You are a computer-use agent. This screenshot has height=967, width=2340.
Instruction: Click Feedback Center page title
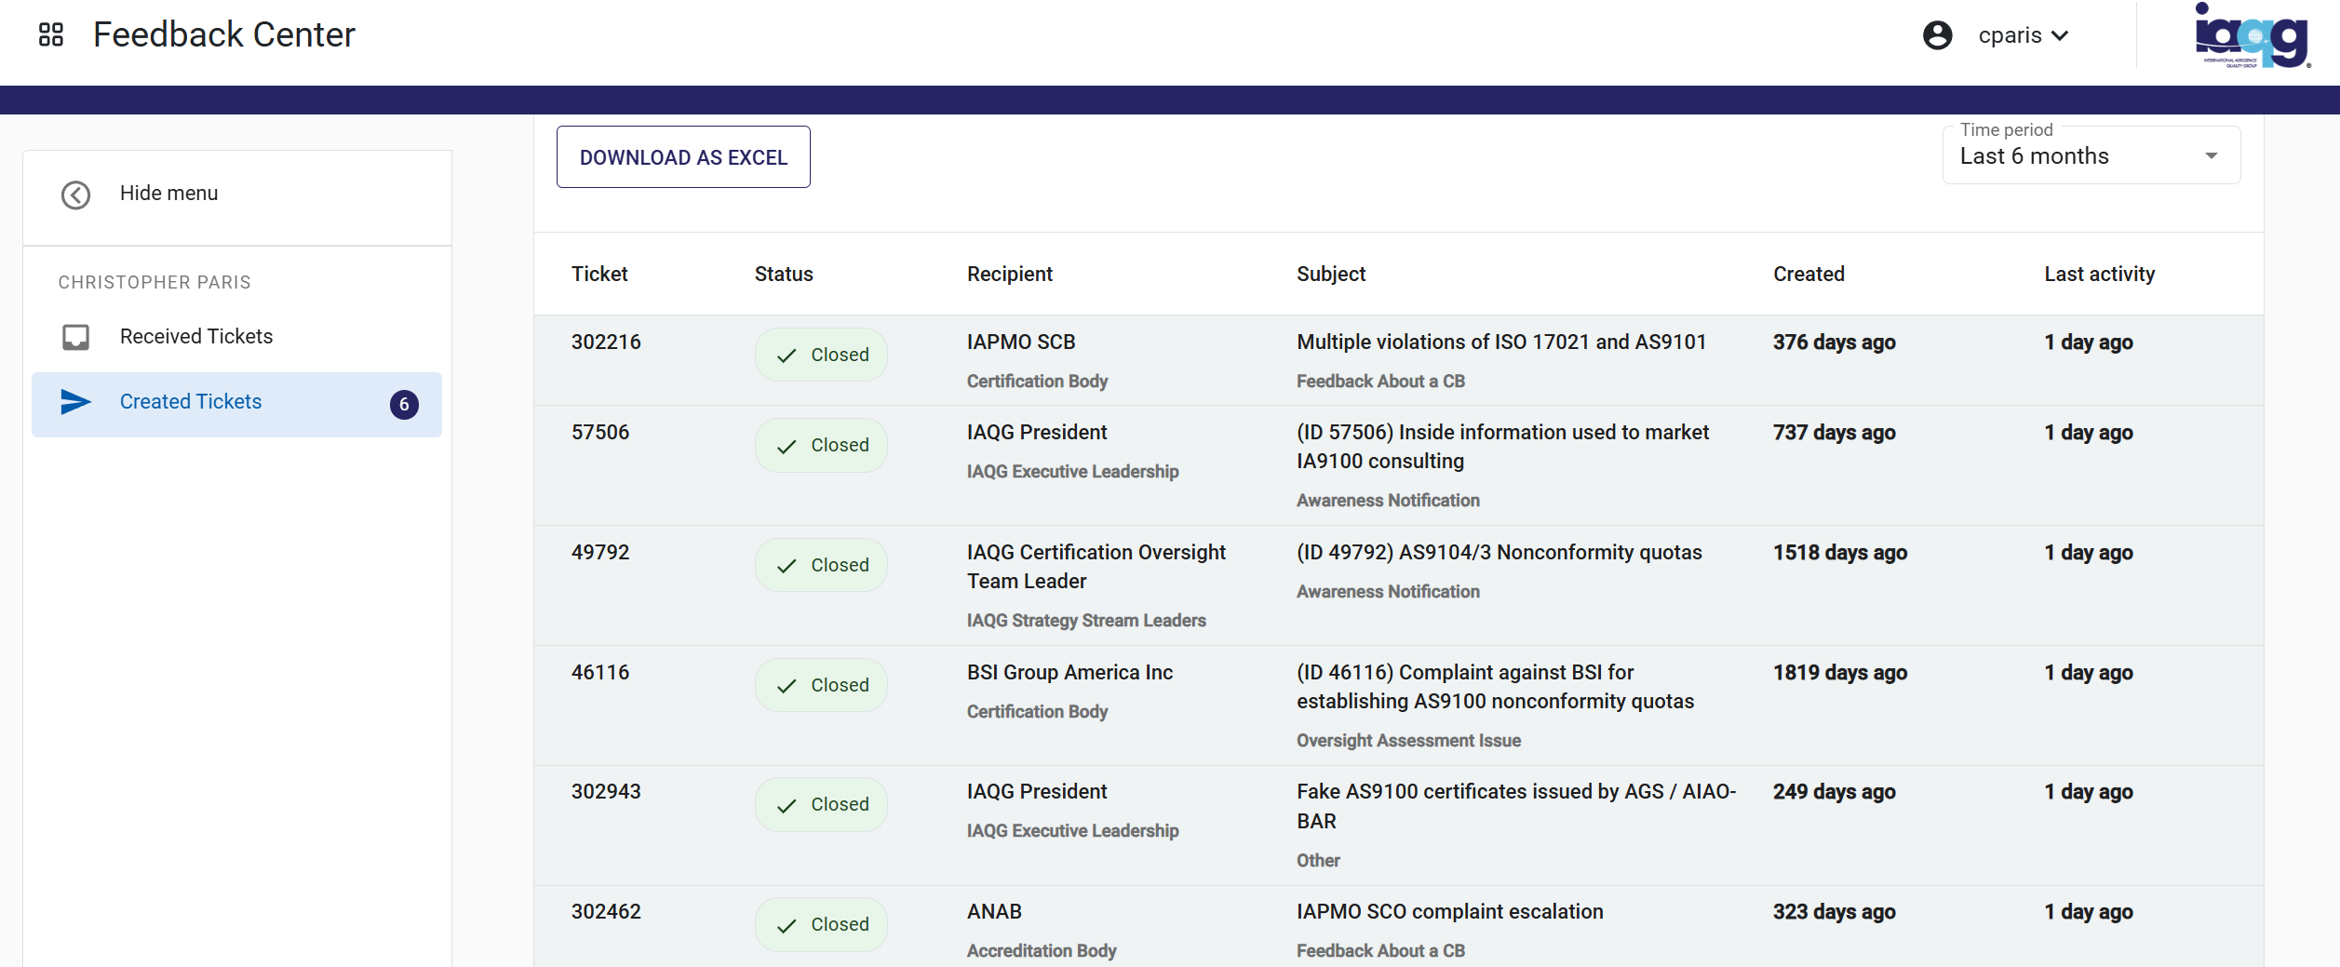coord(223,34)
